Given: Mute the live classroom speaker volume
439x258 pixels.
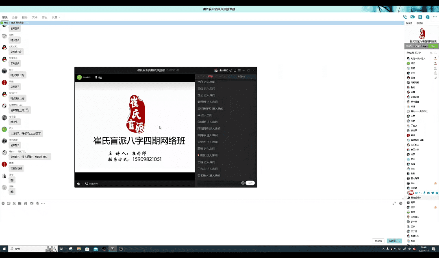Looking at the screenshot, I should click(78, 184).
